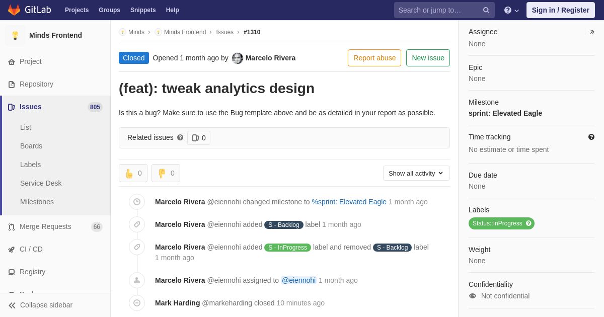
Task: Open the Snippets menu
Action: pos(143,10)
